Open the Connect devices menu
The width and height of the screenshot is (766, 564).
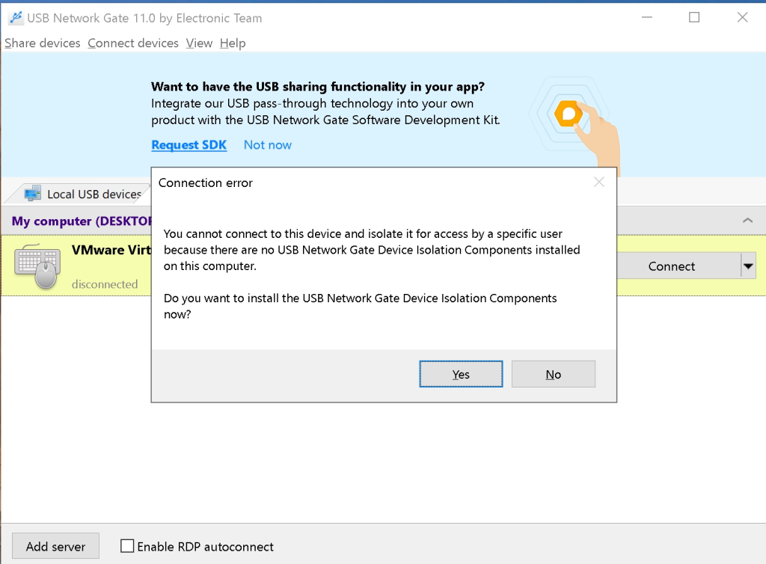pyautogui.click(x=133, y=43)
